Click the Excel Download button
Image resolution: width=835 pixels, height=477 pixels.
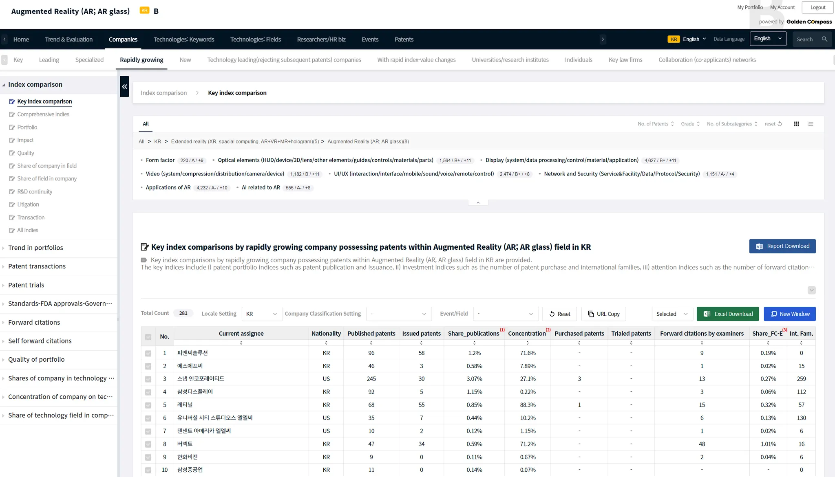(728, 314)
